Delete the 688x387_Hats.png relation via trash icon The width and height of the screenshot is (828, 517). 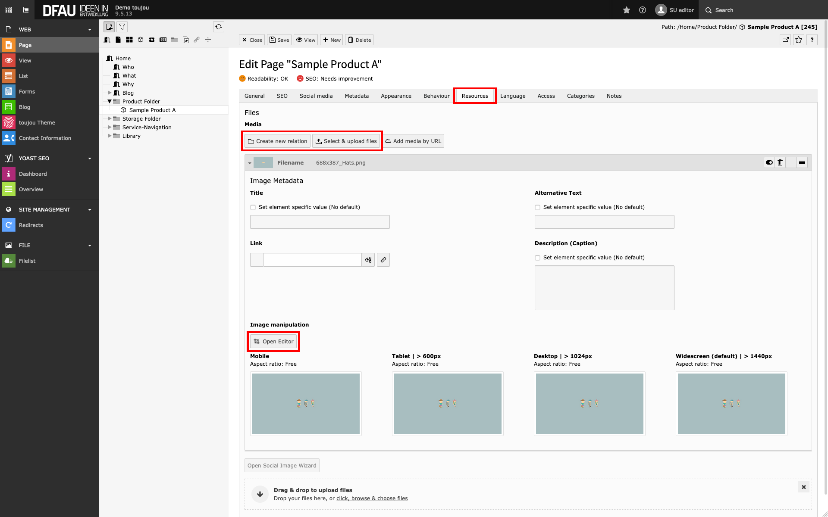pos(780,162)
